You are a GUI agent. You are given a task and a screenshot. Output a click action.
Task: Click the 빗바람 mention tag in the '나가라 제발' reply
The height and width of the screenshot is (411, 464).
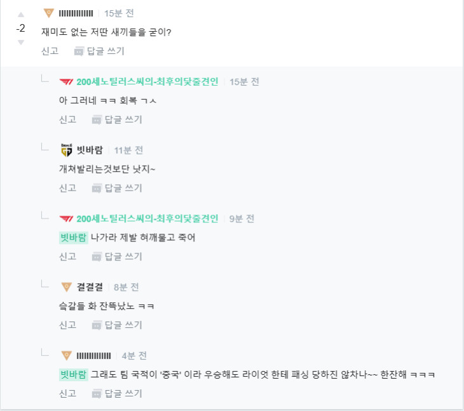pos(73,238)
